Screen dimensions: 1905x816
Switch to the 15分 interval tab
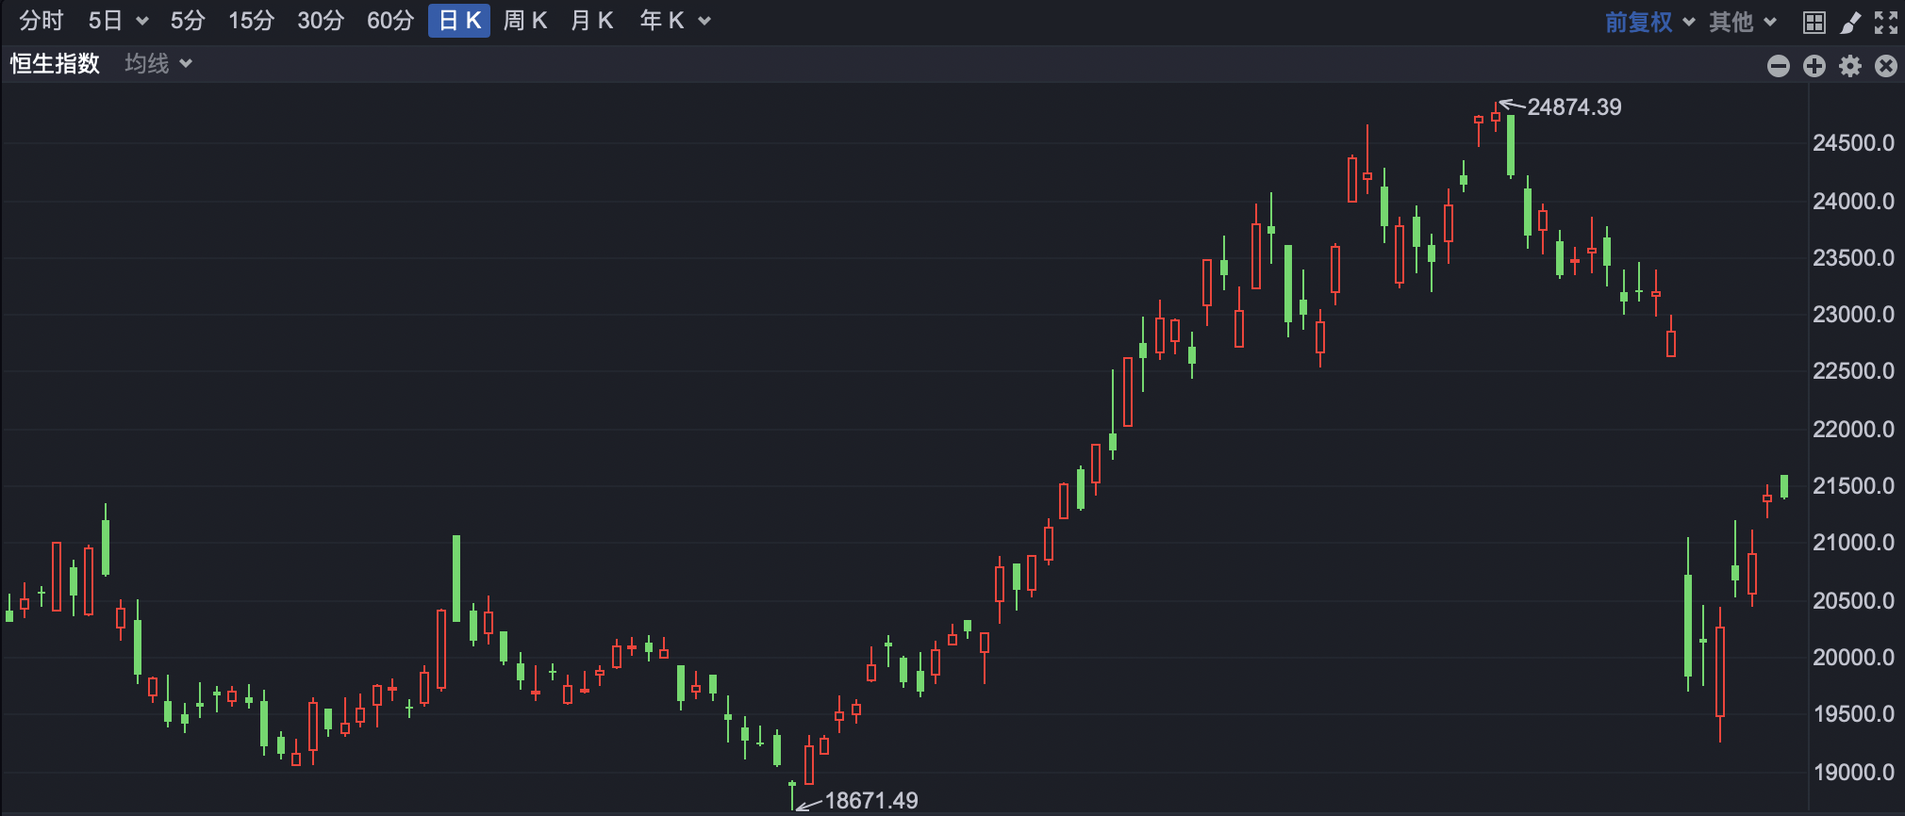tap(251, 21)
